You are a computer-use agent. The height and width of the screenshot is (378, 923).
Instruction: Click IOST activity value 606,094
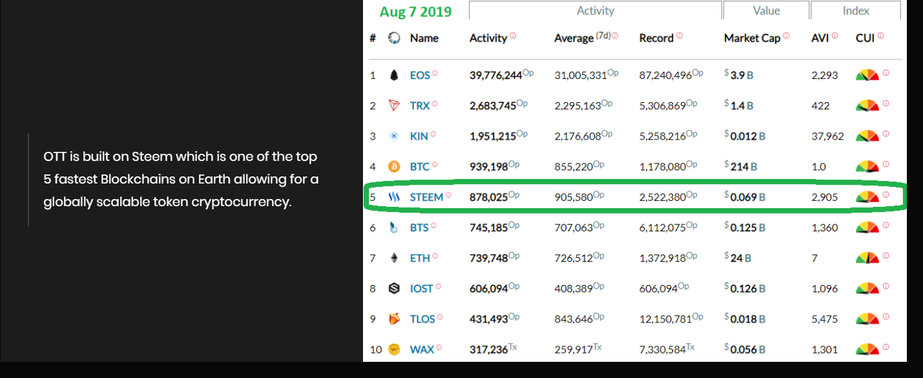488,288
